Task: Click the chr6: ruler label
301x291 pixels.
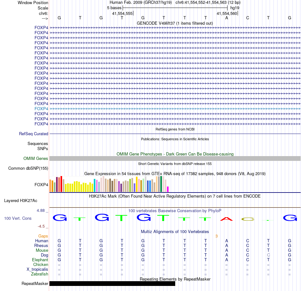Action: pos(43,13)
